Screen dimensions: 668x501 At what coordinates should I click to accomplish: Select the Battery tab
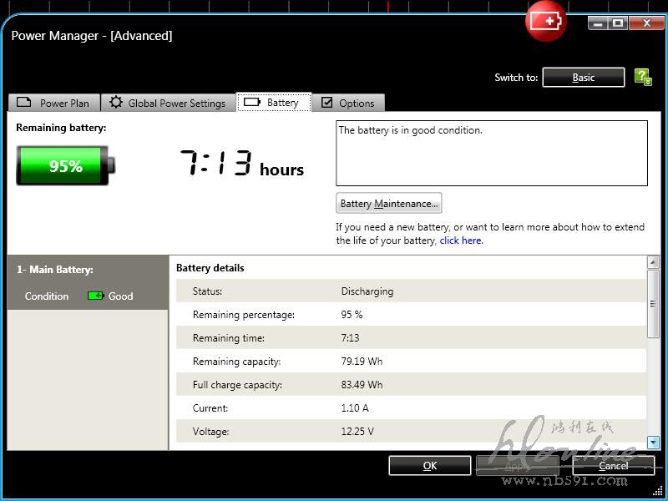click(x=274, y=103)
